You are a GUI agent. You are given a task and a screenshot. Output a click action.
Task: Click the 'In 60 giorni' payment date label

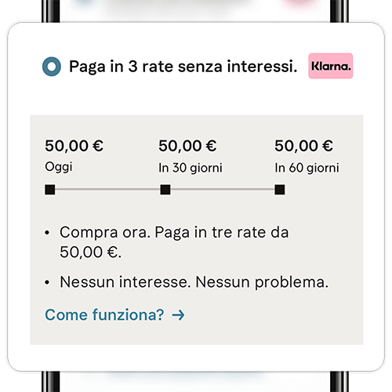pyautogui.click(x=307, y=168)
